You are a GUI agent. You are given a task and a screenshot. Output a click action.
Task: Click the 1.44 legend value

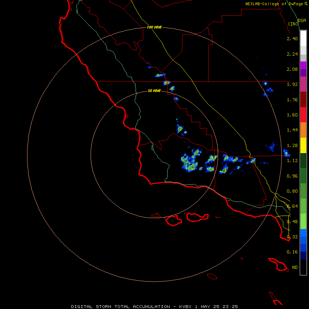click(x=292, y=130)
